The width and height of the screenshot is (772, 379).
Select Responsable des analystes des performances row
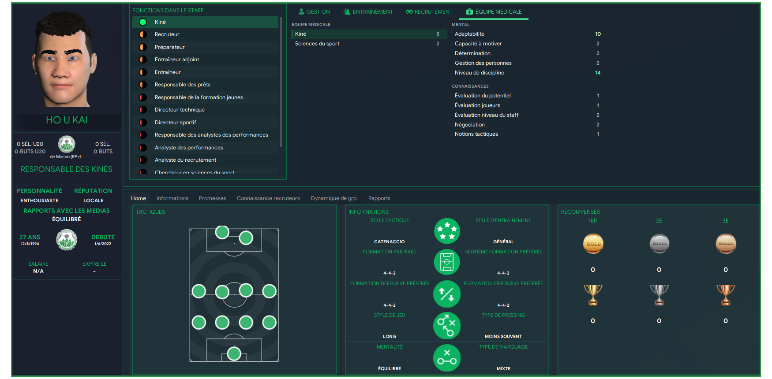pyautogui.click(x=206, y=135)
